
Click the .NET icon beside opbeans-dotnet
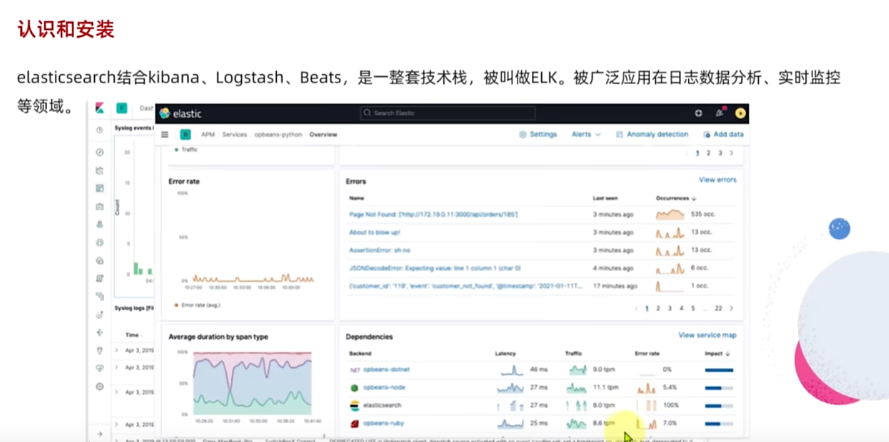coord(354,370)
